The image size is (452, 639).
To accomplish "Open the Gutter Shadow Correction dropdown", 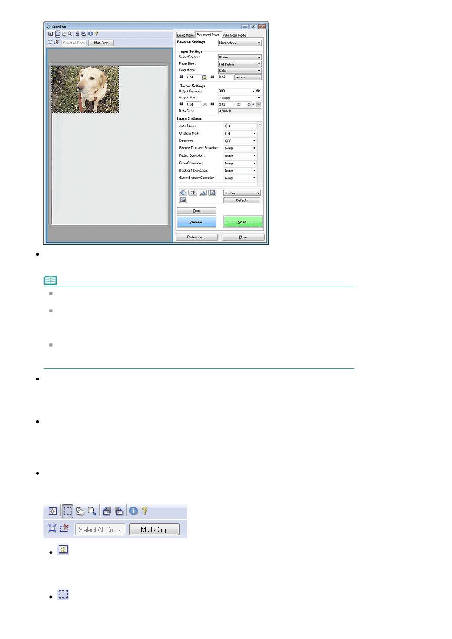I will (x=240, y=178).
